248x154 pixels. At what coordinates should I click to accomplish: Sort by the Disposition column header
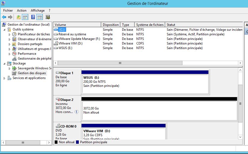111,25
